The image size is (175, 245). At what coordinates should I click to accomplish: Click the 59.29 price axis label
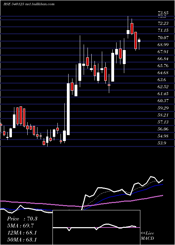163,108
